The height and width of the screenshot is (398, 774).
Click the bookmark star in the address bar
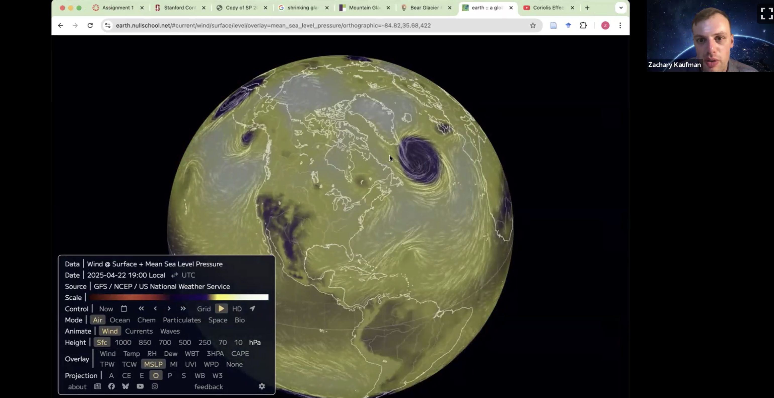(533, 26)
